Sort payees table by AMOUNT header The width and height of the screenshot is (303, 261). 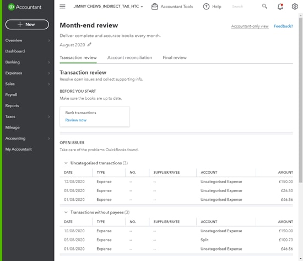tap(285, 222)
